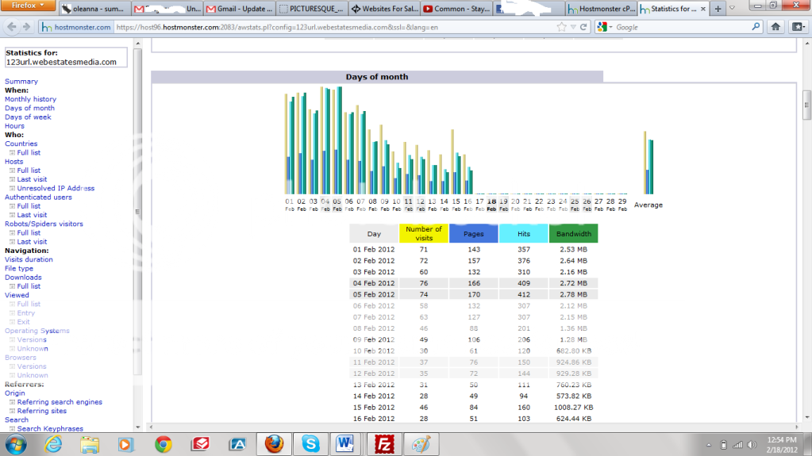Go to the browser Home icon

[775, 27]
